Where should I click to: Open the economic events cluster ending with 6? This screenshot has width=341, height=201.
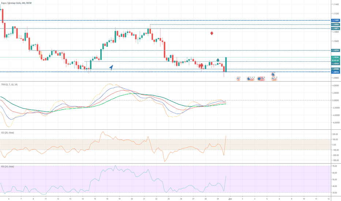click(x=261, y=79)
